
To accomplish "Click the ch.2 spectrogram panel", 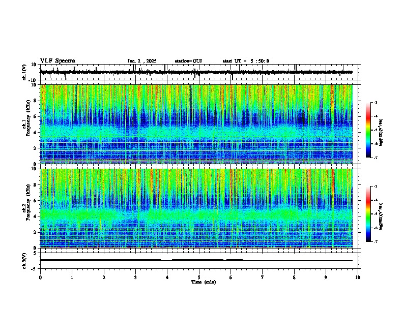I will click(196, 208).
